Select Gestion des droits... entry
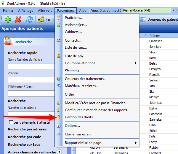The image size is (178, 154). (97, 117)
